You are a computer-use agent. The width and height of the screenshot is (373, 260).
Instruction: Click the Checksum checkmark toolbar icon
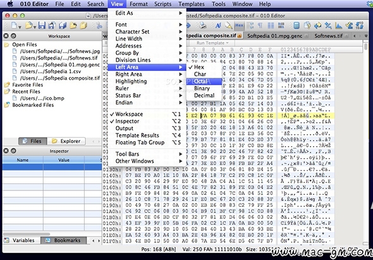(x=349, y=25)
